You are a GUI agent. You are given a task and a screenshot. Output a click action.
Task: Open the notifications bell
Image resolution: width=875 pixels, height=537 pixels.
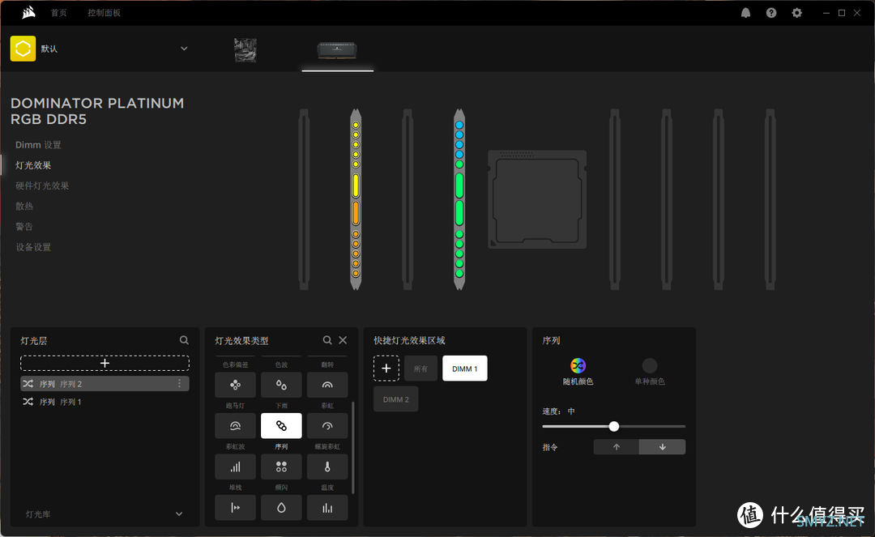click(745, 13)
